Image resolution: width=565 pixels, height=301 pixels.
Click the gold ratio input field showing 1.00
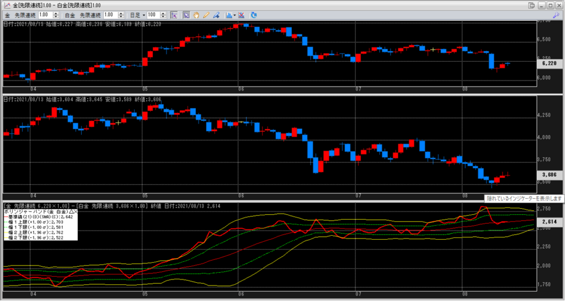pos(45,14)
